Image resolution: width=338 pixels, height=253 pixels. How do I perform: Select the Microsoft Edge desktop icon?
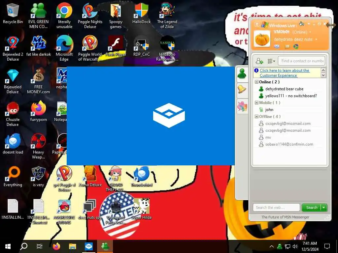point(64,49)
